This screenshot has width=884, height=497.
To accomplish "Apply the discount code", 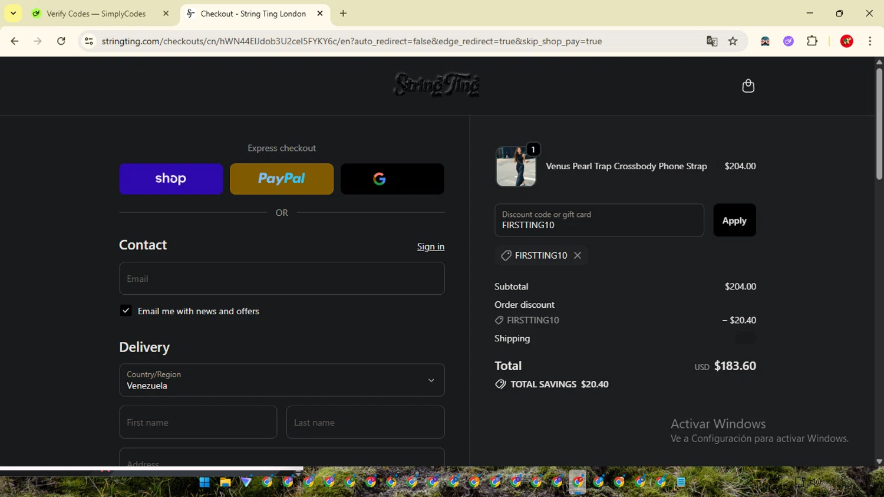I will point(734,220).
